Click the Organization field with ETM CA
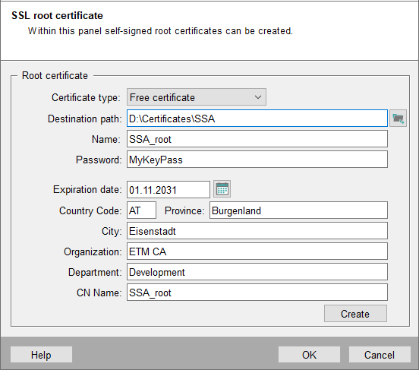Viewport: 419px width, 370px height. pos(257,251)
